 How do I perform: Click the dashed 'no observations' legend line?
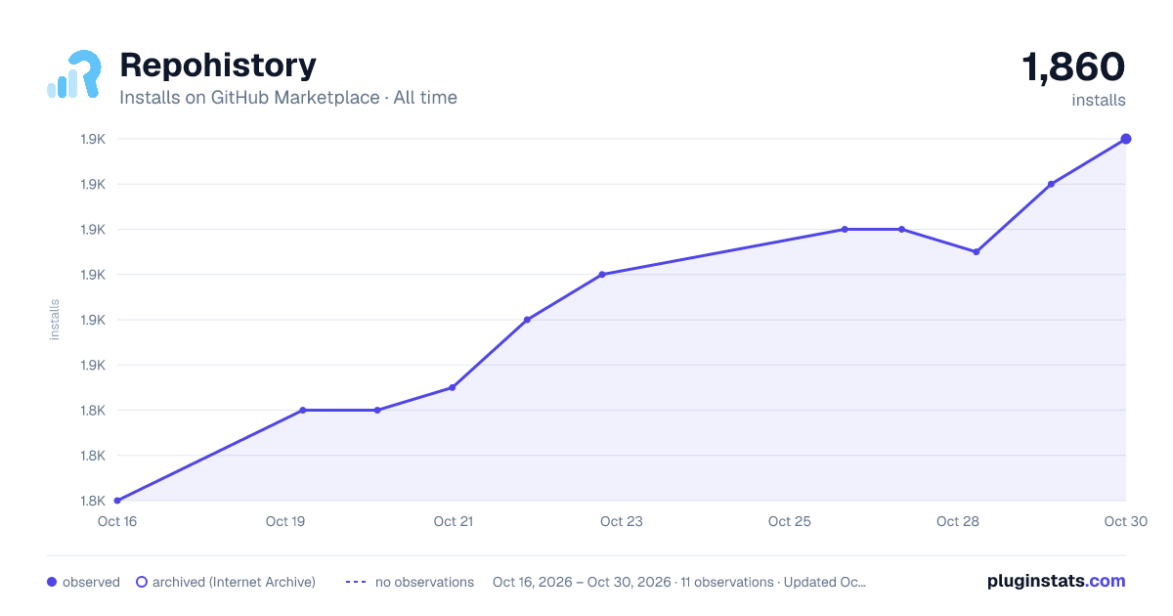click(x=355, y=582)
